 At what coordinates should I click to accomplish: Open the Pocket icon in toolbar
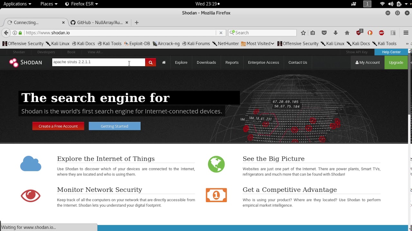tap(324, 33)
